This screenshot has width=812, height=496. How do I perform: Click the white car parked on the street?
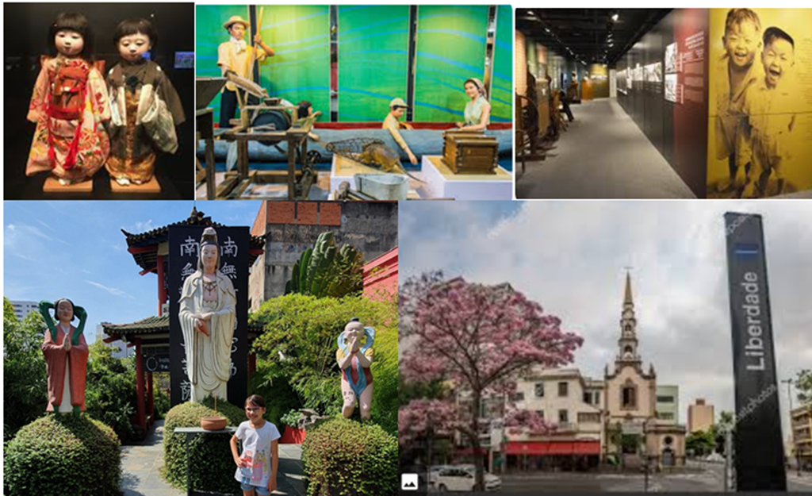(463, 478)
